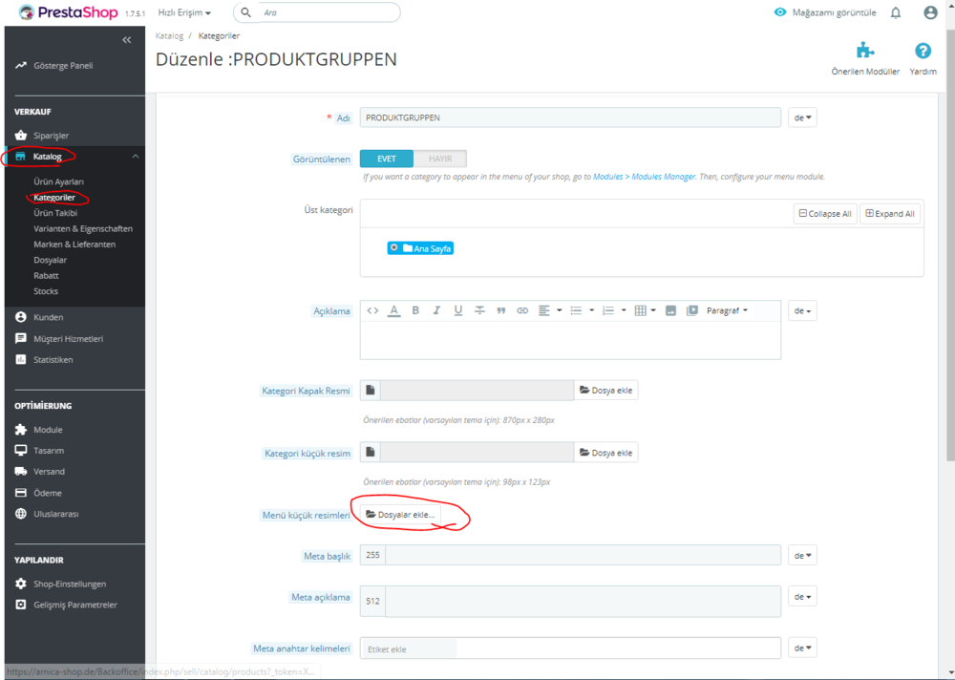Screen dimensions: 955x680
Task: Click the search magnifier icon
Action: coord(245,12)
